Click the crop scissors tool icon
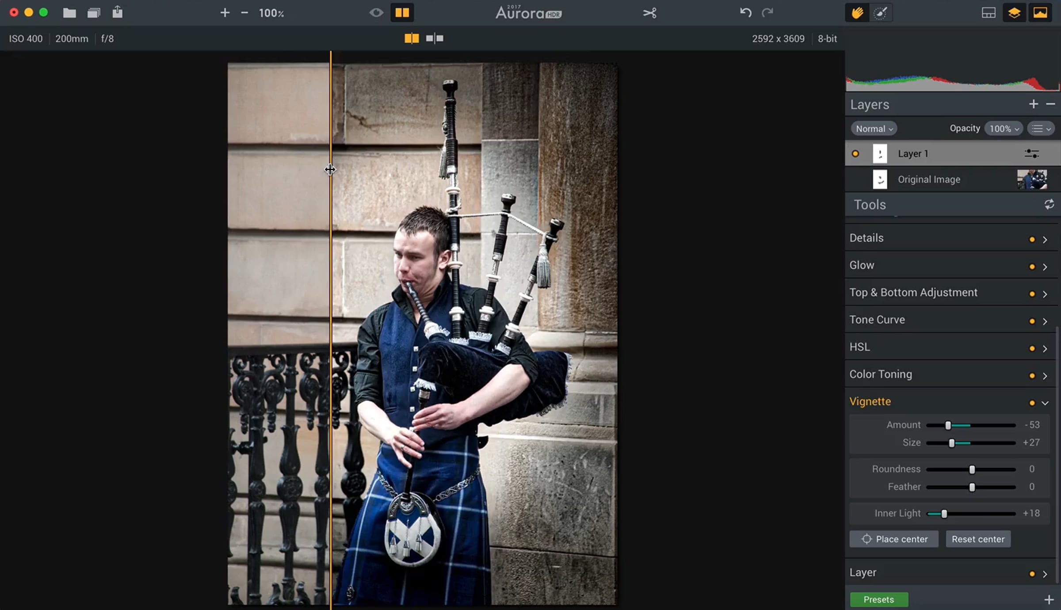 649,13
